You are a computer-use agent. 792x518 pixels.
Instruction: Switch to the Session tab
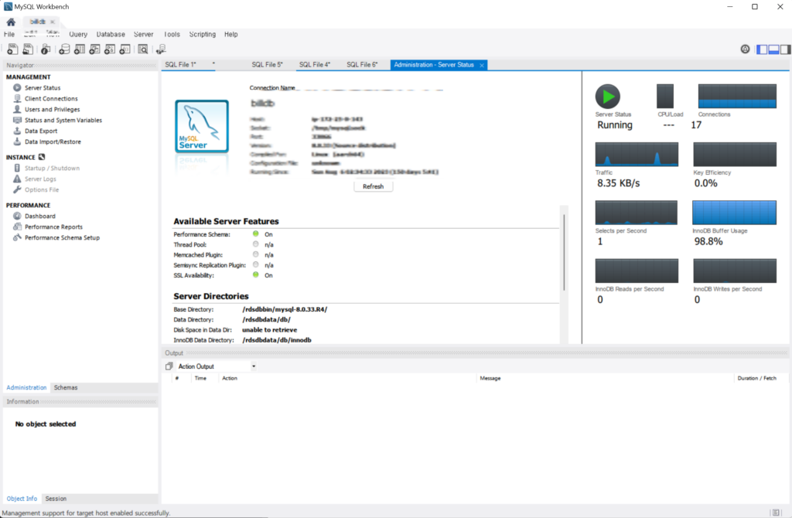[56, 499]
